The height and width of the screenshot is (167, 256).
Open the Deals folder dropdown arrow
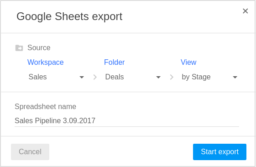[158, 77]
